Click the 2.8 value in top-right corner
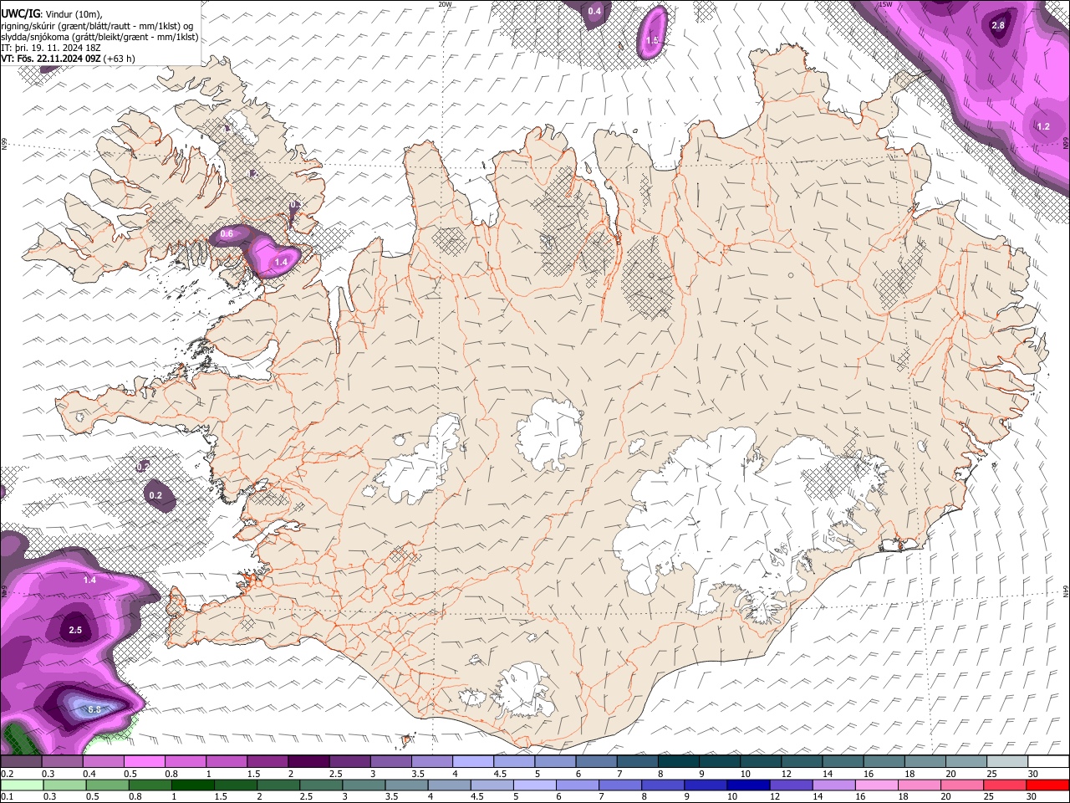Image resolution: width=1070 pixels, height=803 pixels. tap(998, 25)
